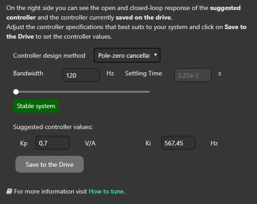Open the Controller design method dropdown
Image resolution: width=257 pixels, height=204 pixels.
coord(127,55)
